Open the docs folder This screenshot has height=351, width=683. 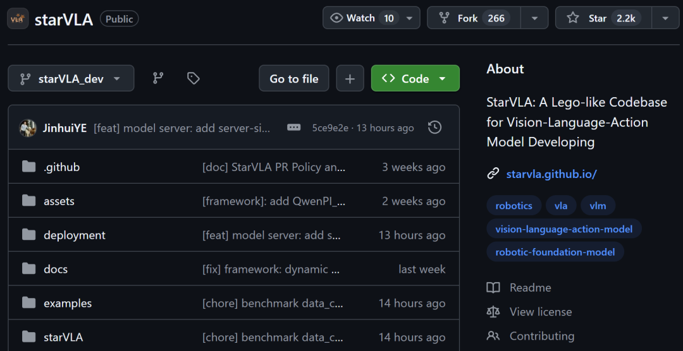[55, 269]
